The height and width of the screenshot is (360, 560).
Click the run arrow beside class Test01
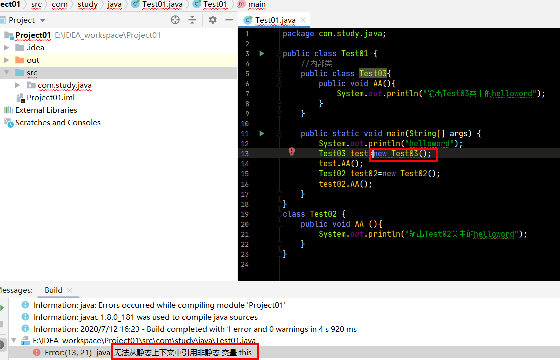coord(261,54)
